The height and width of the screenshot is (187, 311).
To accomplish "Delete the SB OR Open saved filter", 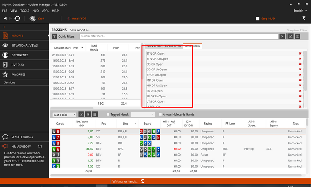I will (x=300, y=91).
